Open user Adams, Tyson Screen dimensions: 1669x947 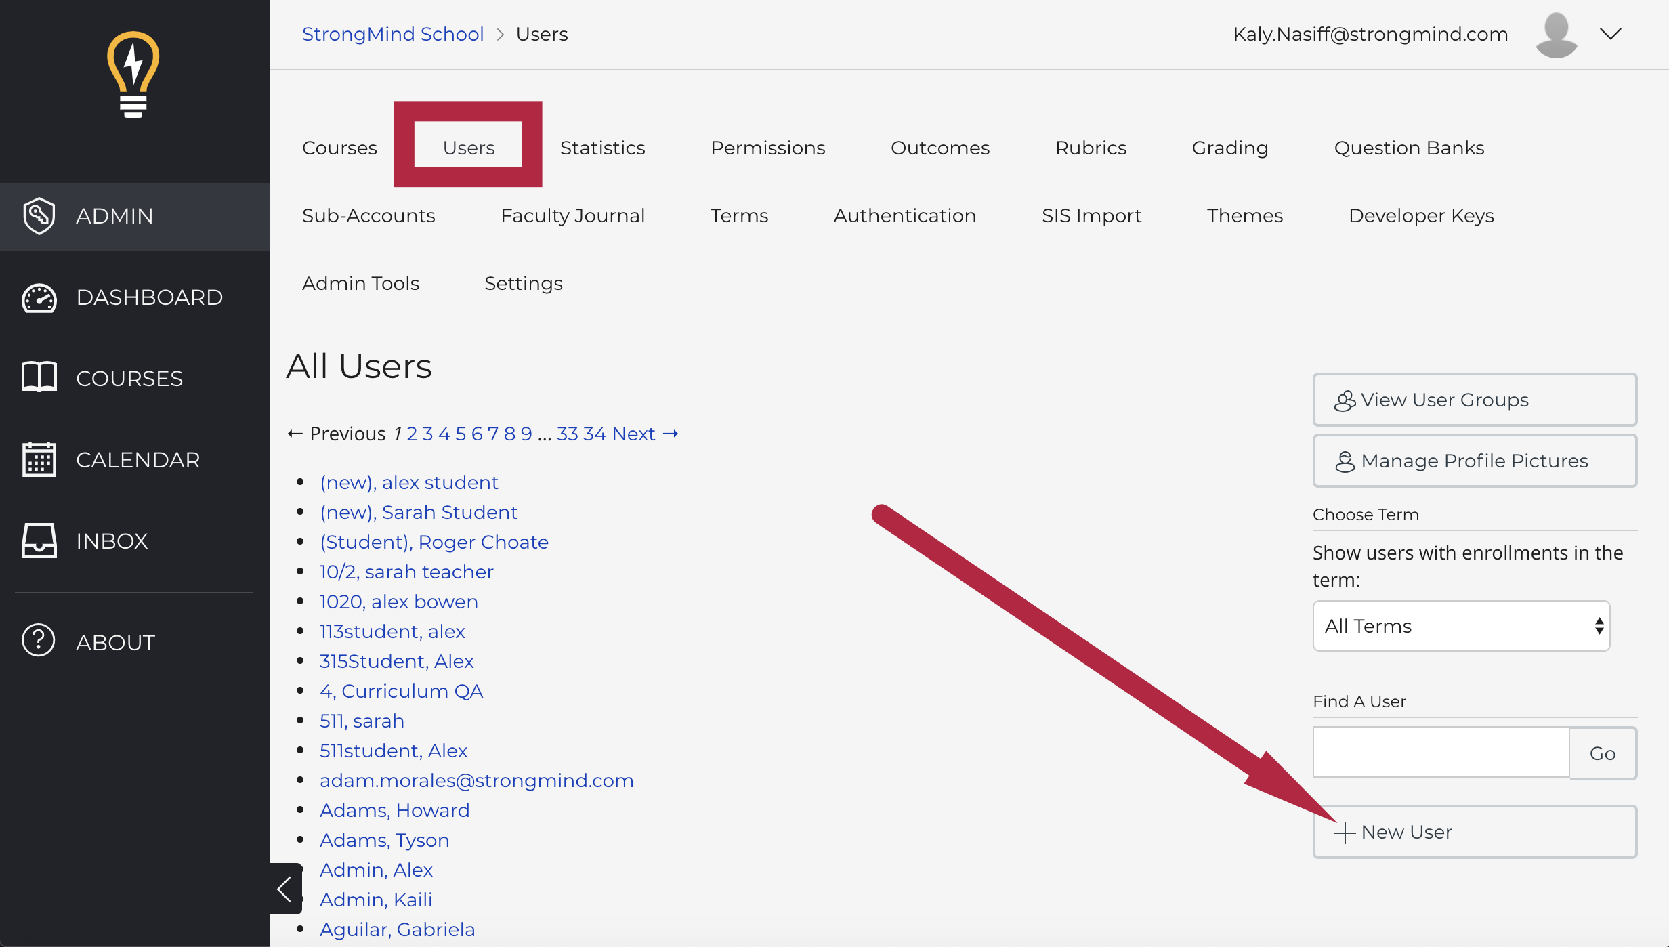[385, 840]
